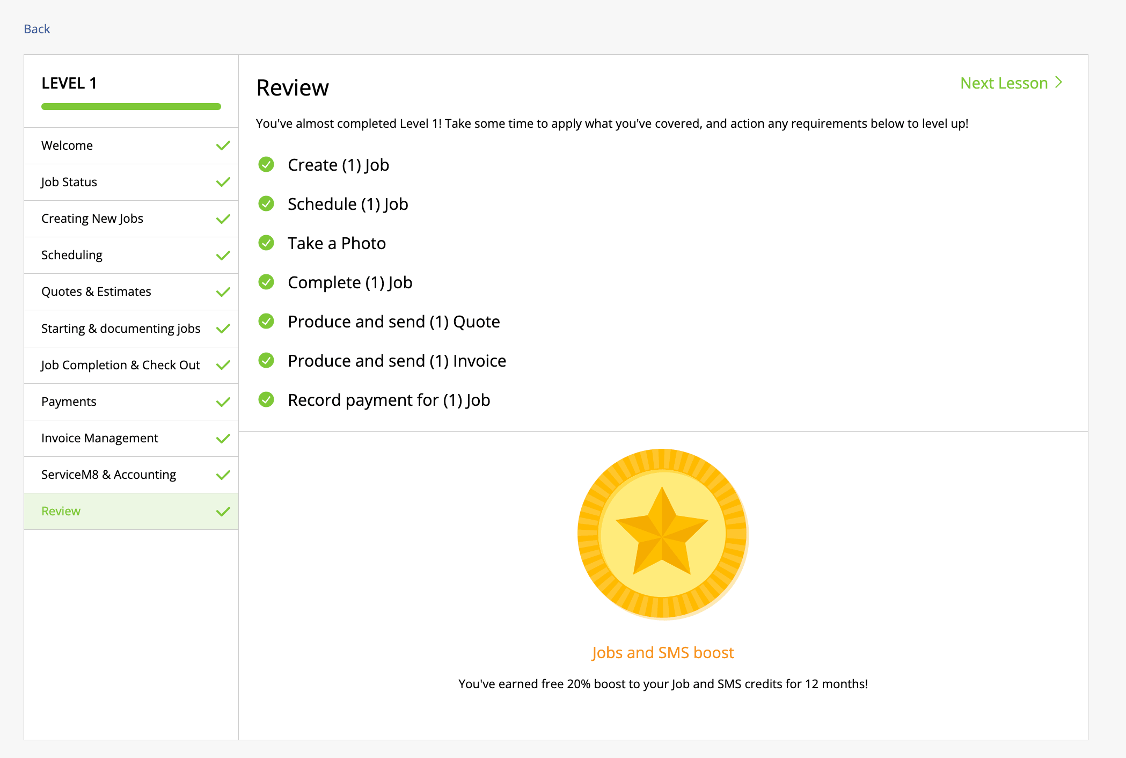Click the gold star coin badge
1126x758 pixels.
tap(662, 533)
